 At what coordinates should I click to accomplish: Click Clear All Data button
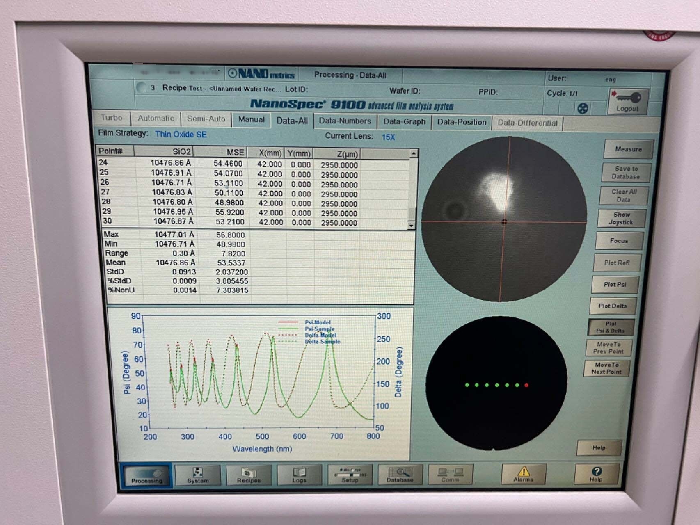point(624,195)
